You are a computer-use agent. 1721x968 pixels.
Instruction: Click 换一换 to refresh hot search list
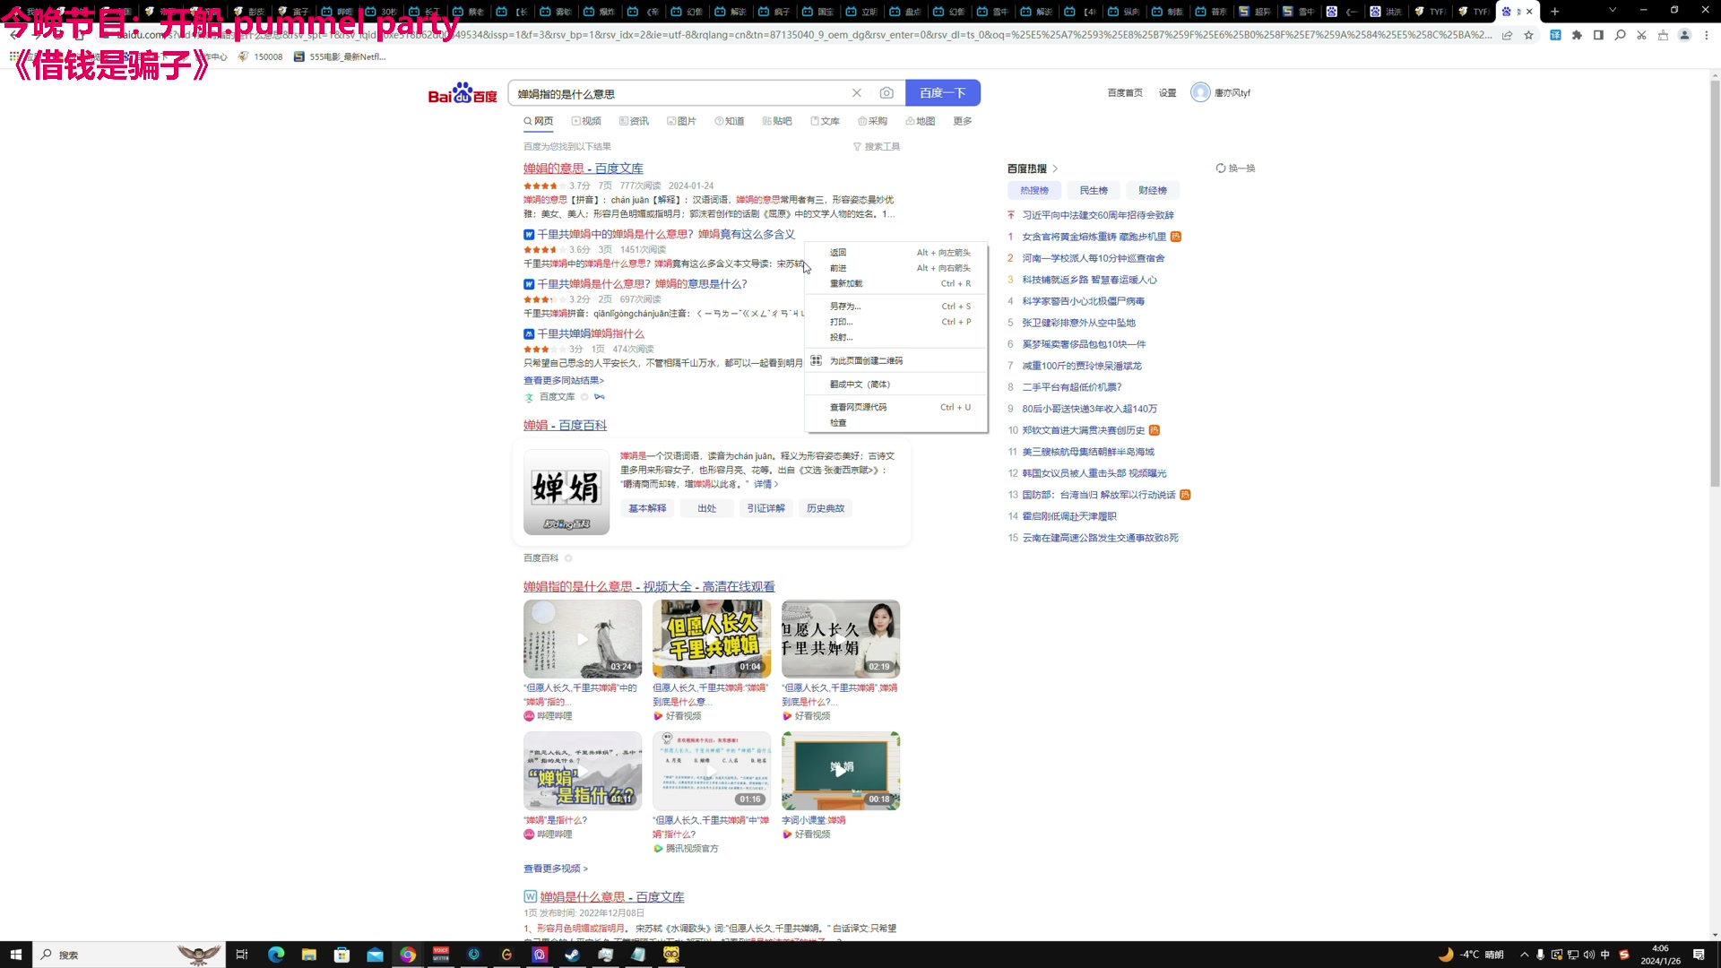click(1237, 168)
